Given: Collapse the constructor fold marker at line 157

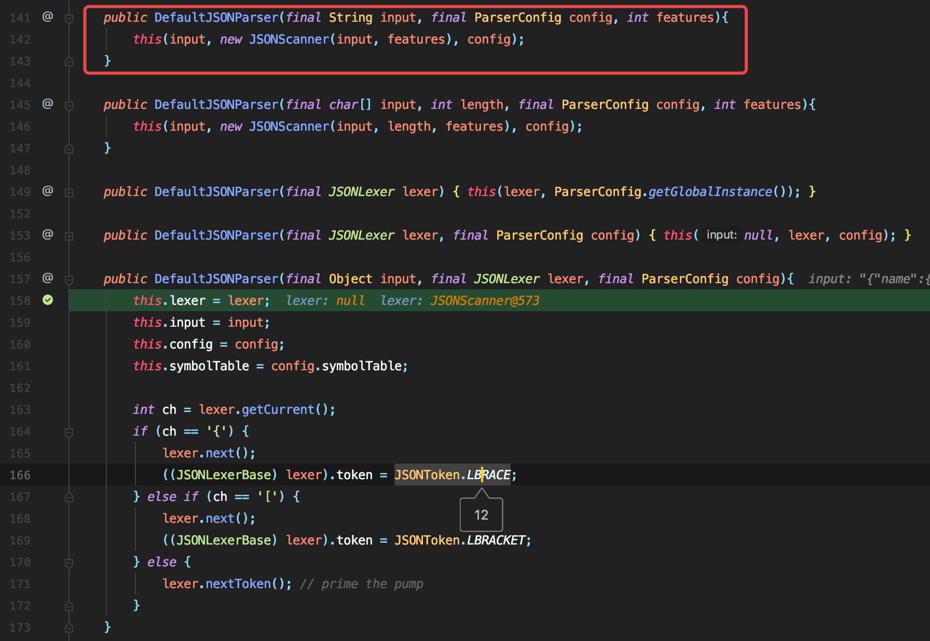Looking at the screenshot, I should pos(69,280).
